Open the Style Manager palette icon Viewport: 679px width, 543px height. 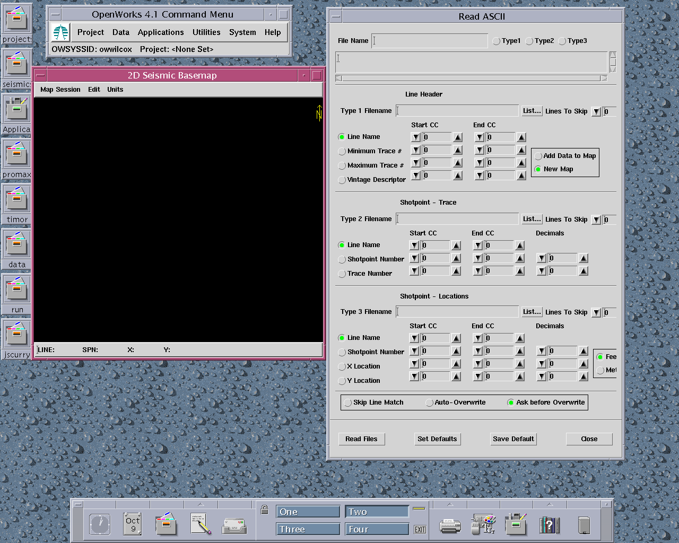click(x=483, y=524)
